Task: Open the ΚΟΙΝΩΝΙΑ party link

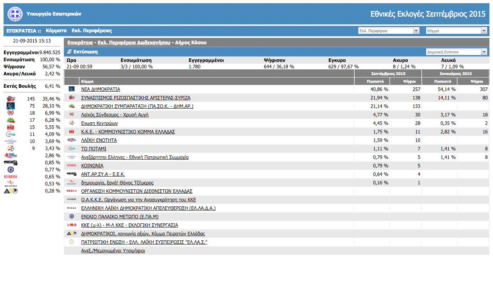Action: [x=92, y=166]
